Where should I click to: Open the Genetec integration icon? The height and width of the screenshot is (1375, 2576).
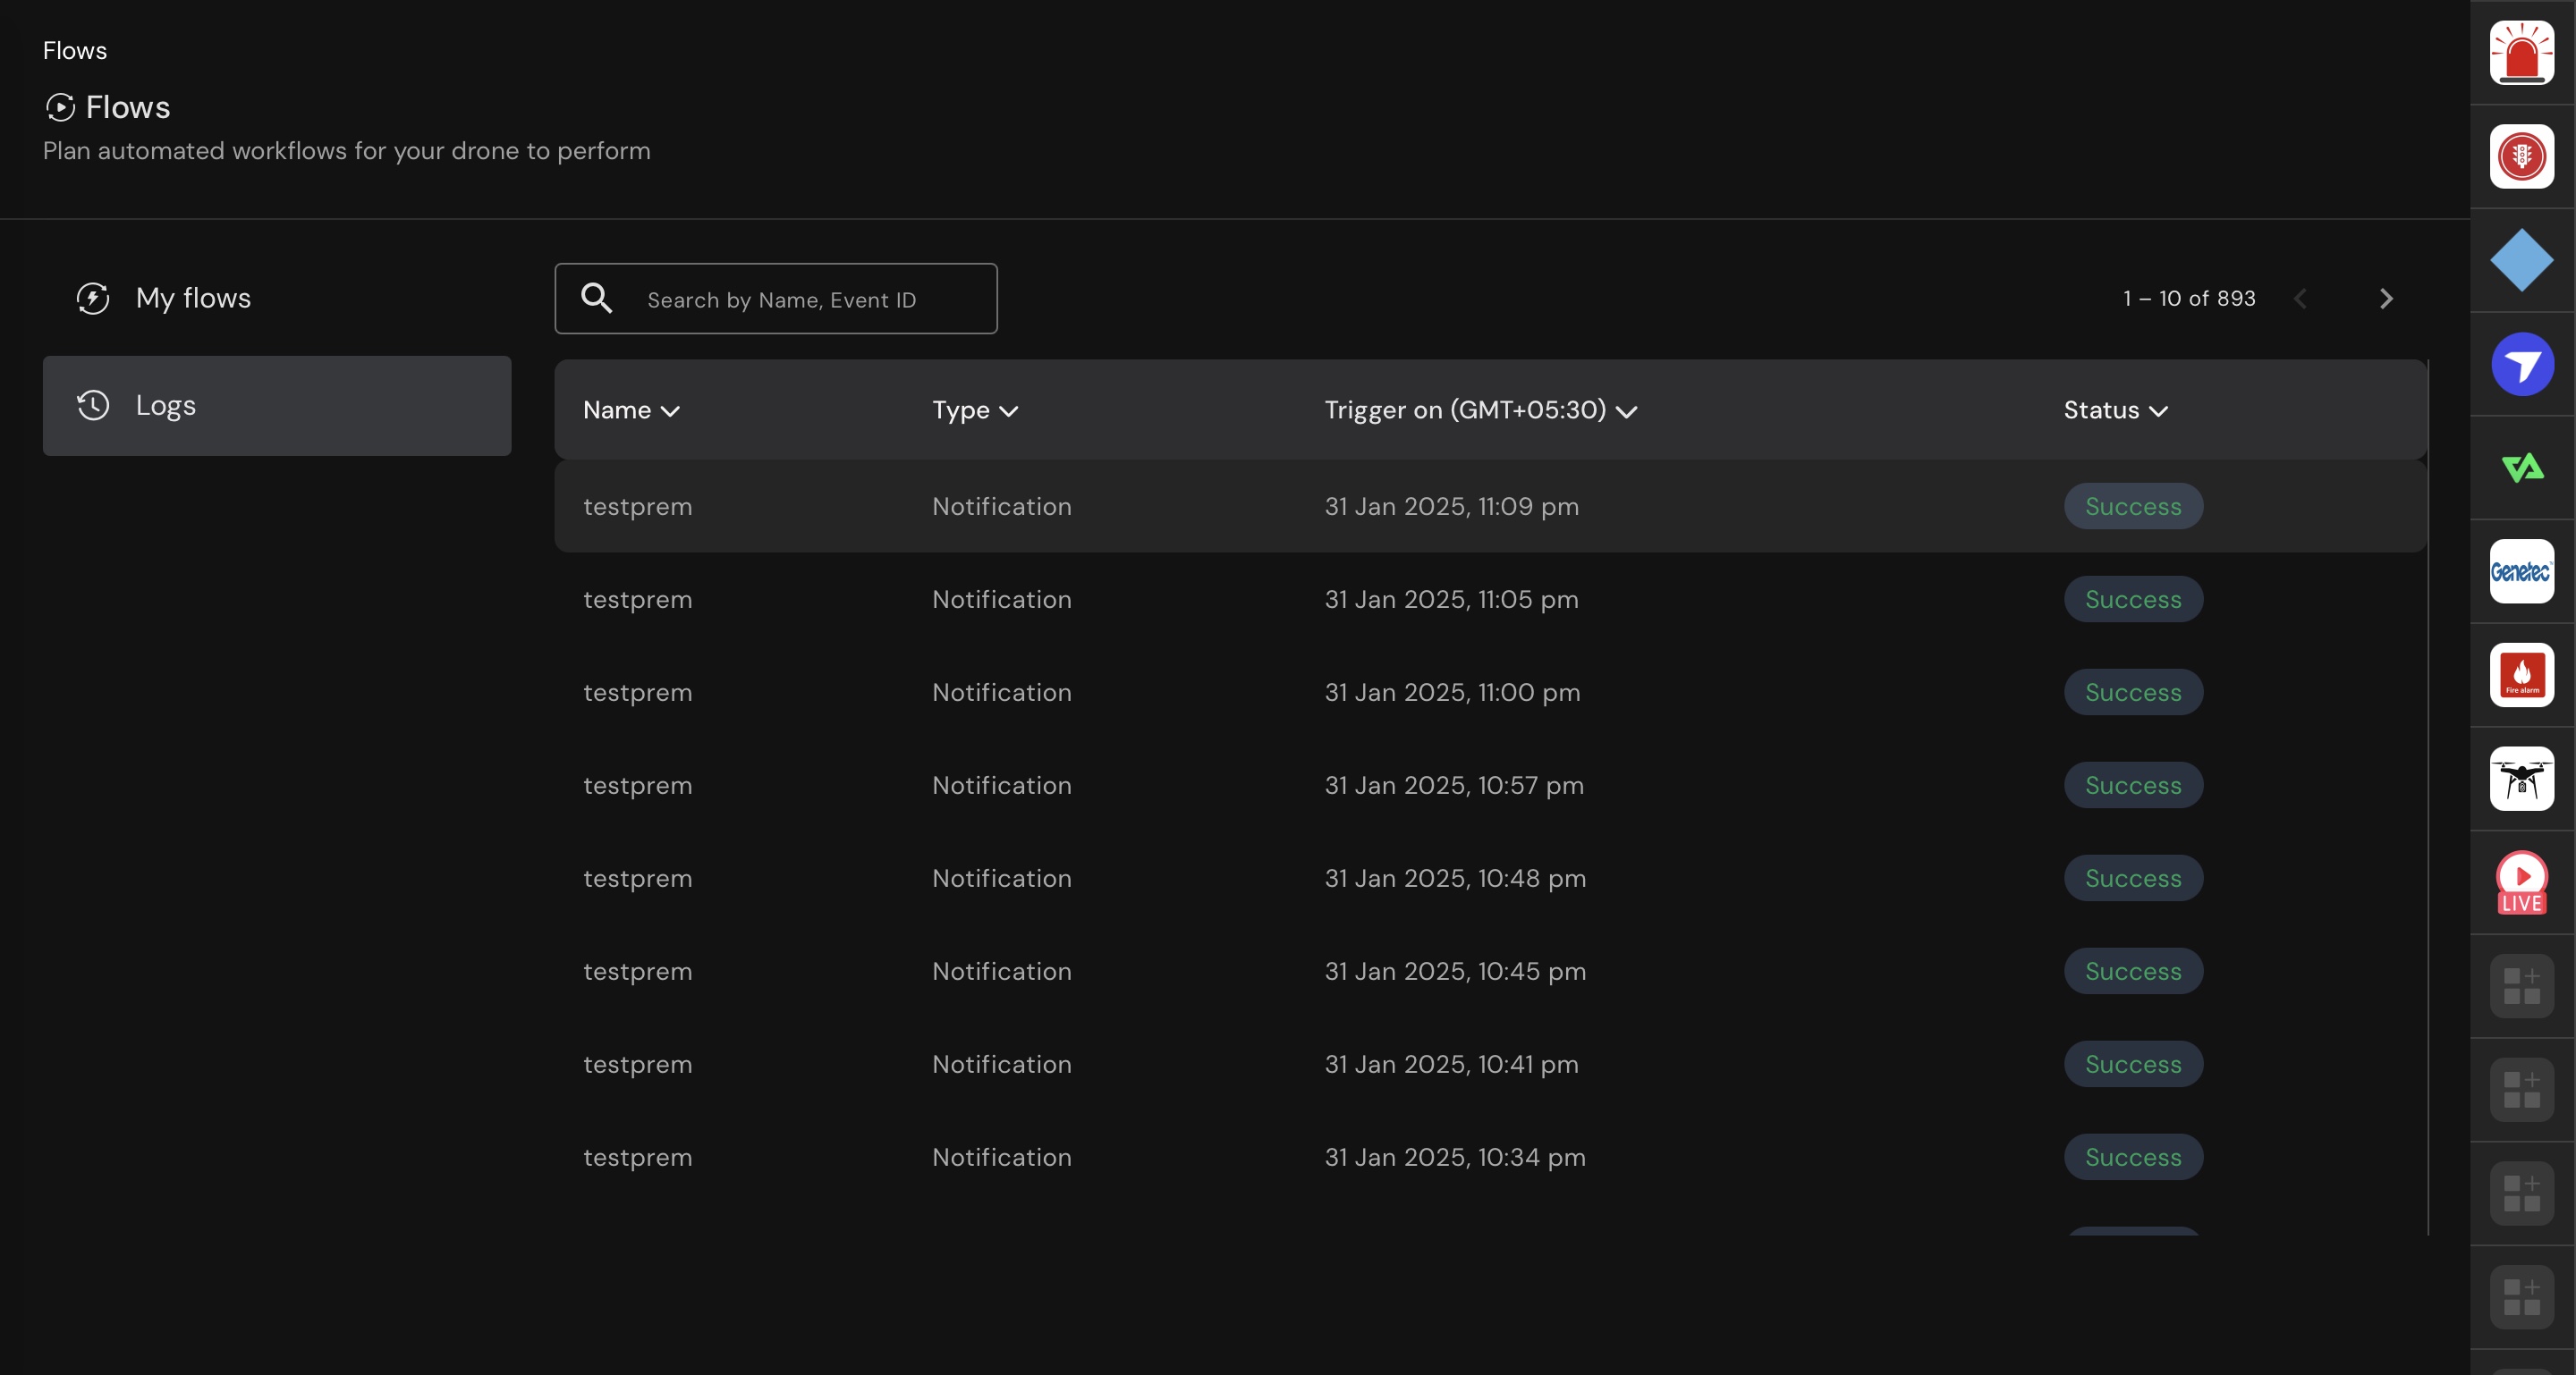pos(2521,571)
